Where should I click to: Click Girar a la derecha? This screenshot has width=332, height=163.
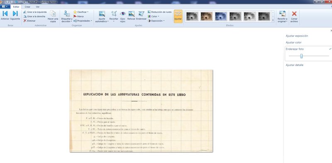click(34, 16)
